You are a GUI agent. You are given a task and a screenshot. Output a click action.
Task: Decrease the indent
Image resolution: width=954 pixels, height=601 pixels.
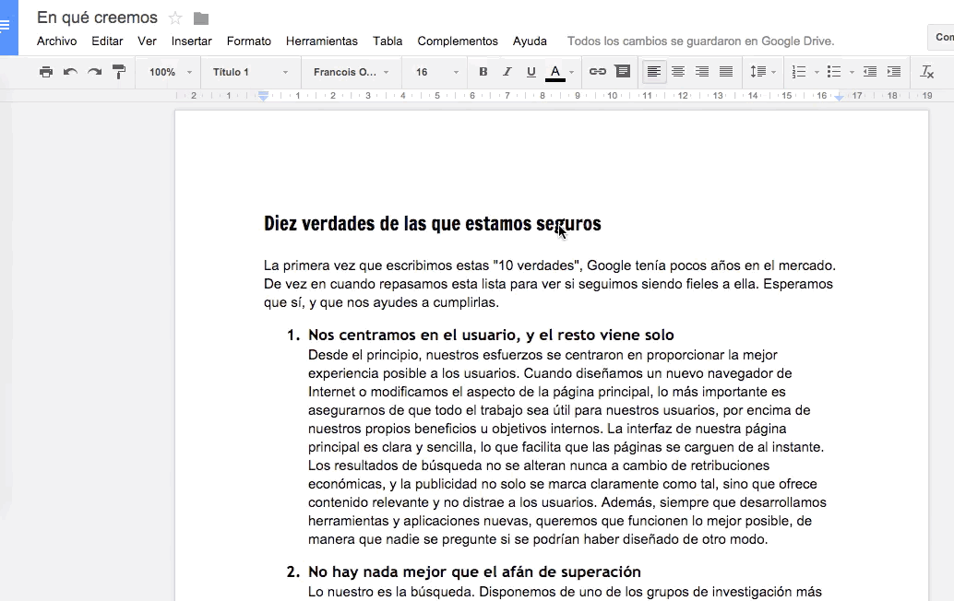870,72
